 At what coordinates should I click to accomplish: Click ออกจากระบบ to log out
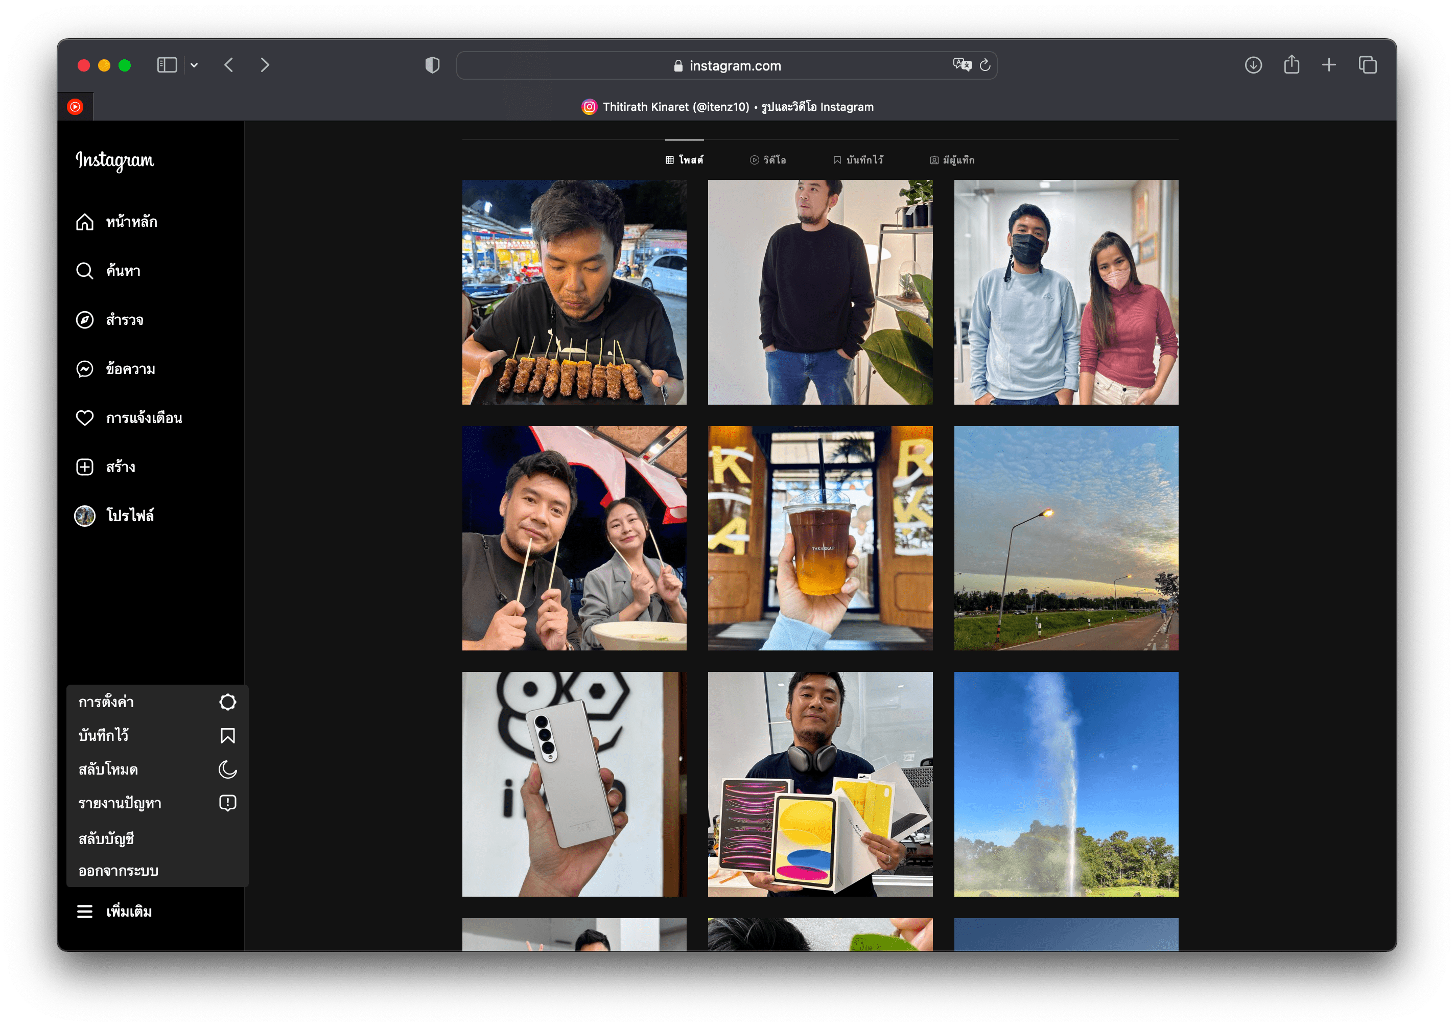119,871
